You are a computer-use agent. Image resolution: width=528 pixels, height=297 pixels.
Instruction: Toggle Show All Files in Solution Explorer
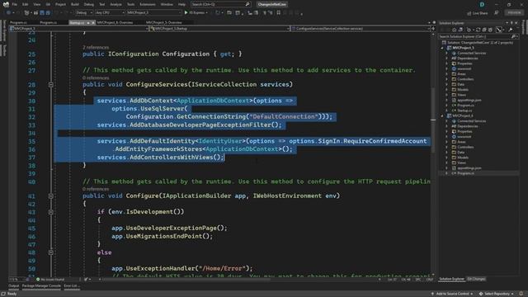pyautogui.click(x=490, y=30)
